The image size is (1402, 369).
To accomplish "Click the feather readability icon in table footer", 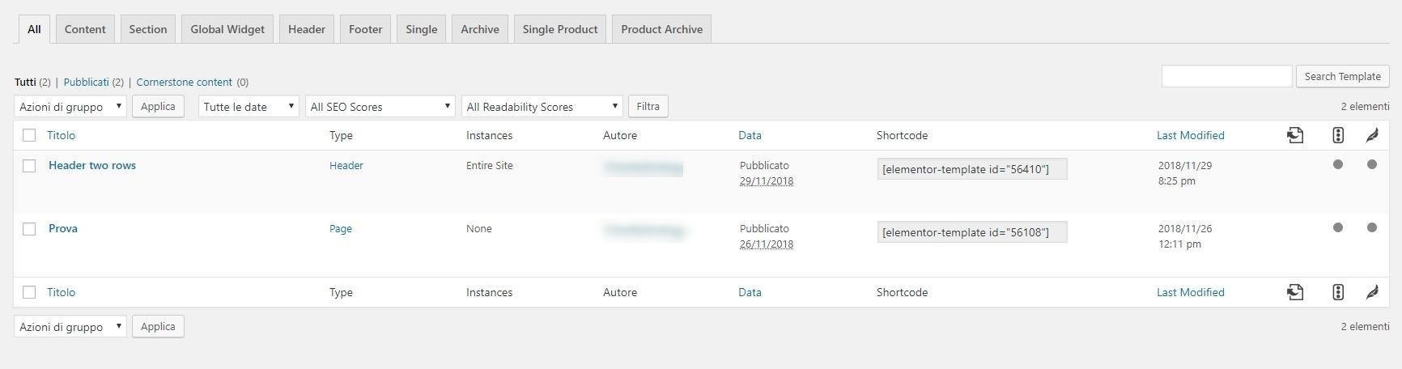I will 1372,292.
